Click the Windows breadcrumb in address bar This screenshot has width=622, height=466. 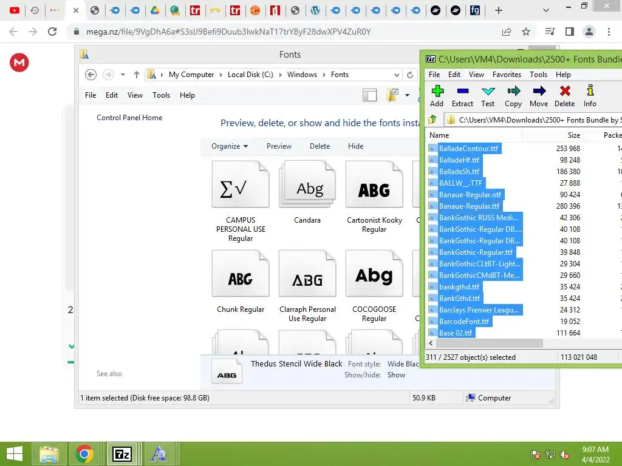pyautogui.click(x=302, y=75)
